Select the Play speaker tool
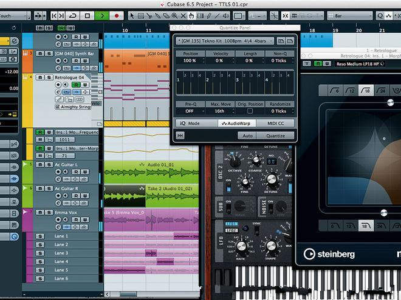 (226, 16)
